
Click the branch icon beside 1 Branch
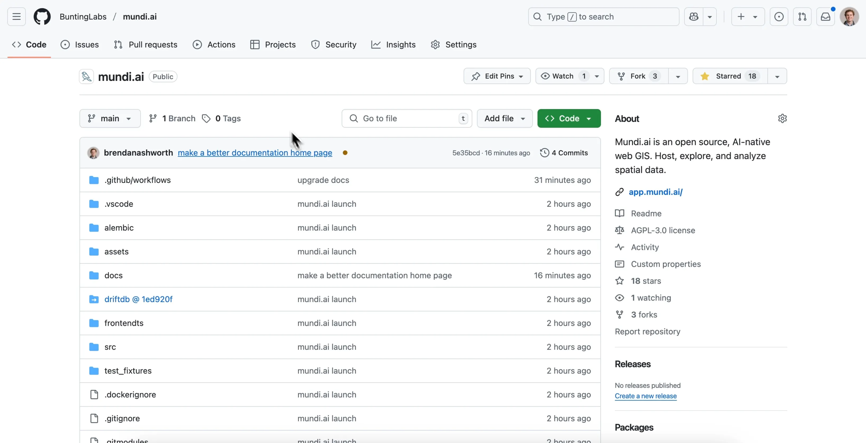153,119
